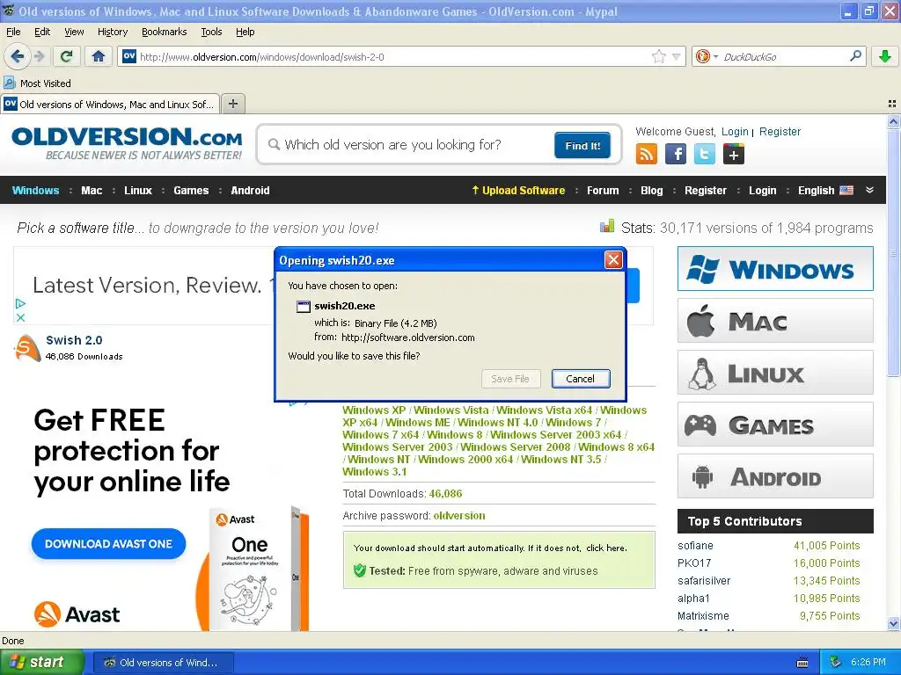Open the Twitter icon

click(705, 154)
